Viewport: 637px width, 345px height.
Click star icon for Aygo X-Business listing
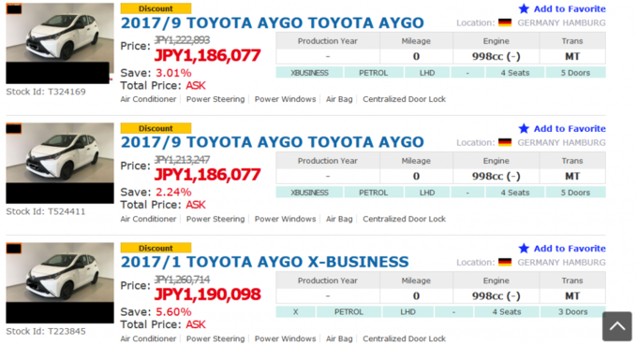click(524, 248)
